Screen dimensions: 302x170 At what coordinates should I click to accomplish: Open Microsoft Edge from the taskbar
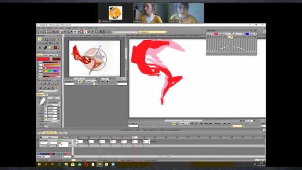[59, 164]
